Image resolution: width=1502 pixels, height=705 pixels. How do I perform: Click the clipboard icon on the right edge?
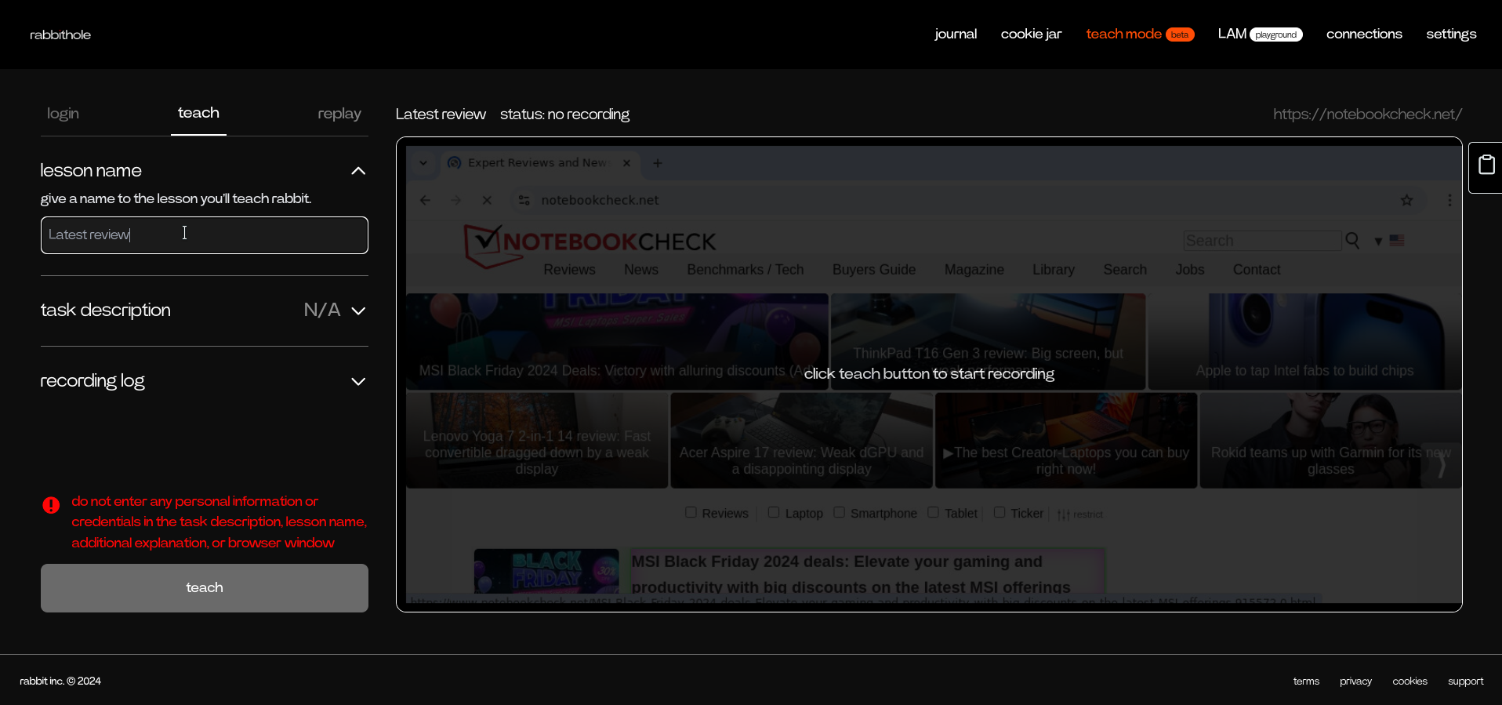click(x=1486, y=165)
